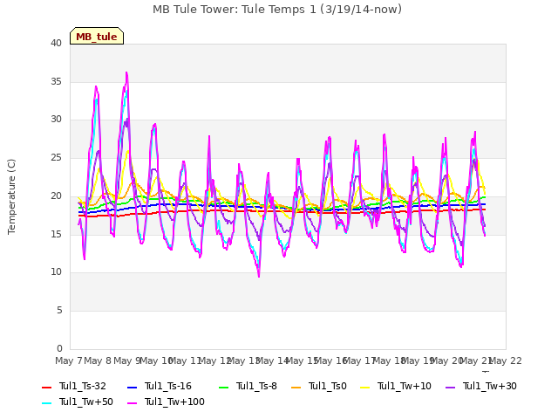Click the 20 y-axis tick label
558x419 pixels.
coord(56,196)
